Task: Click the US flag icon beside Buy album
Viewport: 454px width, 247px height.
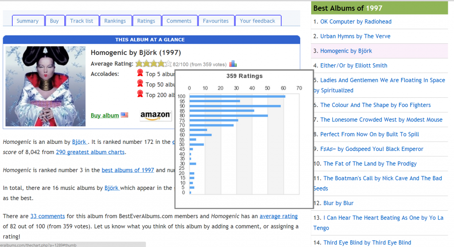Action: (124, 115)
